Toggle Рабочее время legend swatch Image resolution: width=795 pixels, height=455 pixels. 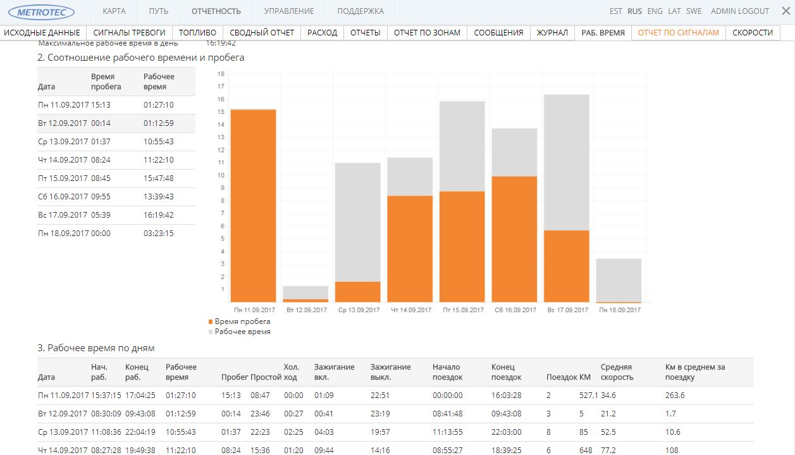(x=211, y=332)
